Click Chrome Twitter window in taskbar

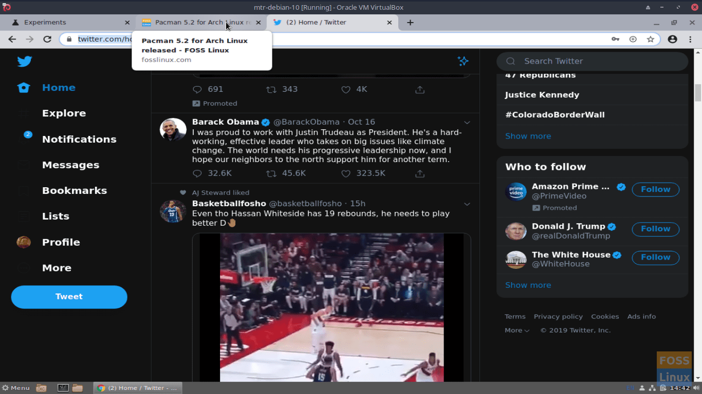pyautogui.click(x=138, y=388)
